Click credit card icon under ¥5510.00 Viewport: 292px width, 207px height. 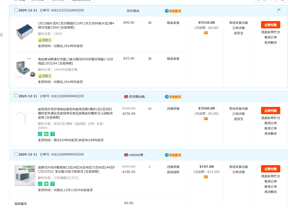[x=206, y=33]
